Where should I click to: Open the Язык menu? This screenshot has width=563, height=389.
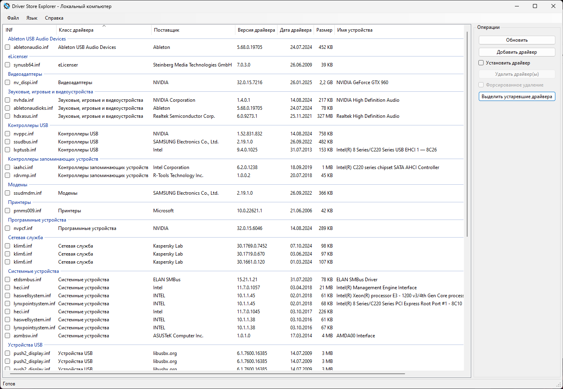click(32, 18)
